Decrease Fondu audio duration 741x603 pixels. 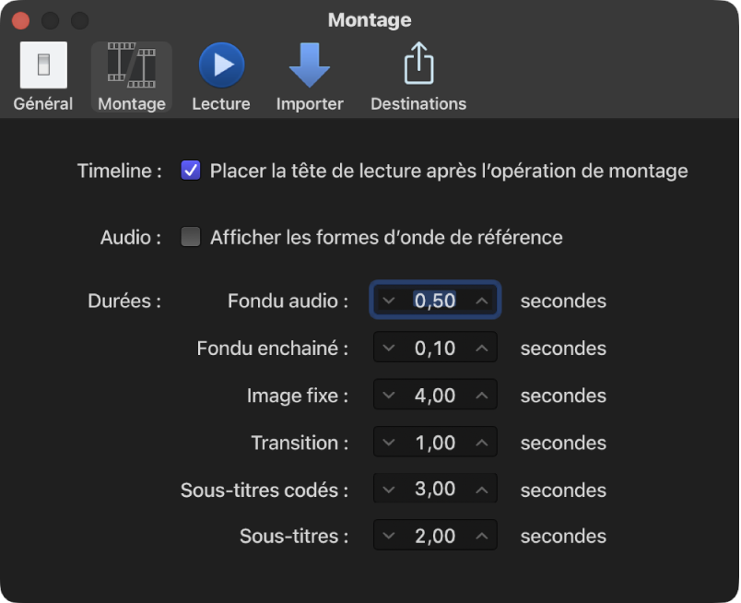388,301
